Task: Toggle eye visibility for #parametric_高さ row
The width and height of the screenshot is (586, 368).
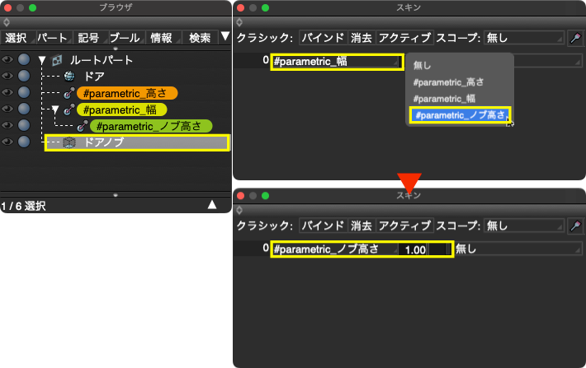Action: tap(7, 92)
